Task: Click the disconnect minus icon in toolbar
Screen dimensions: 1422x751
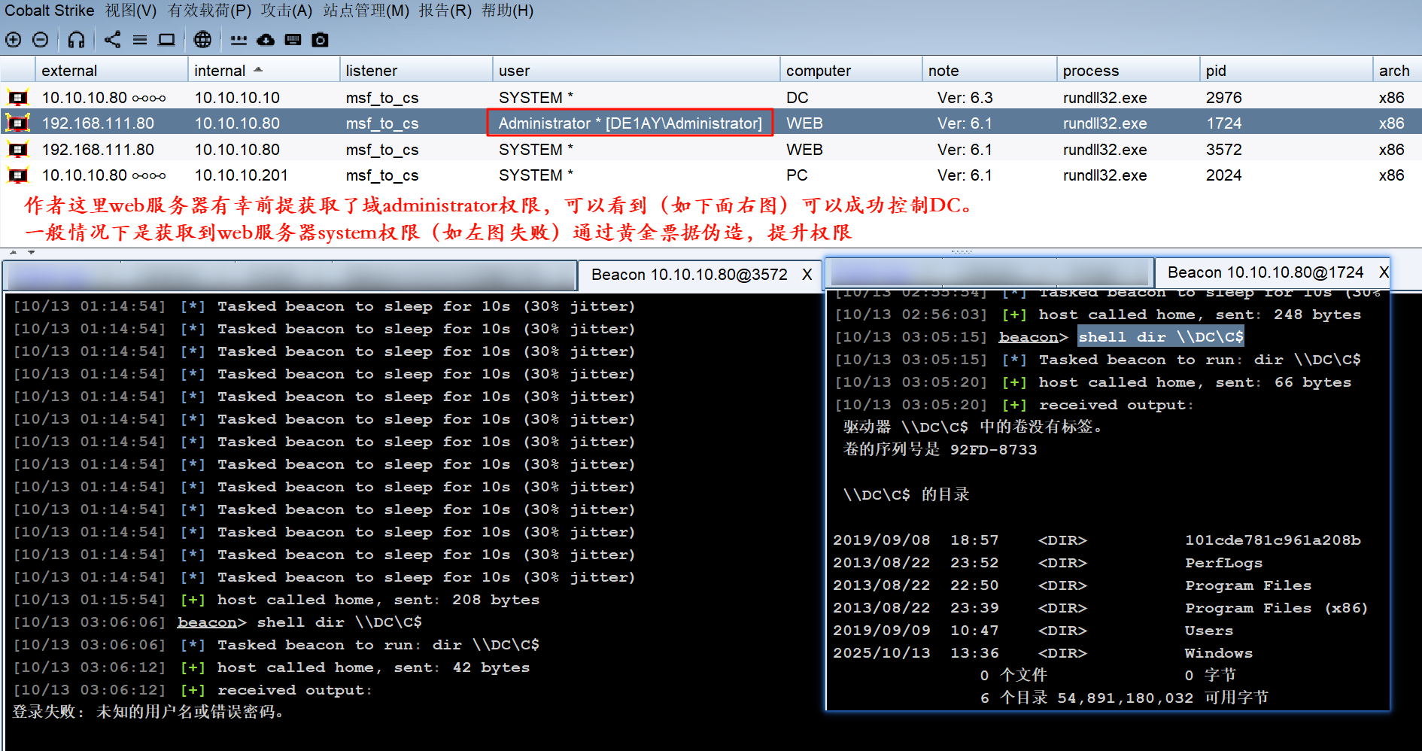Action: coord(41,40)
